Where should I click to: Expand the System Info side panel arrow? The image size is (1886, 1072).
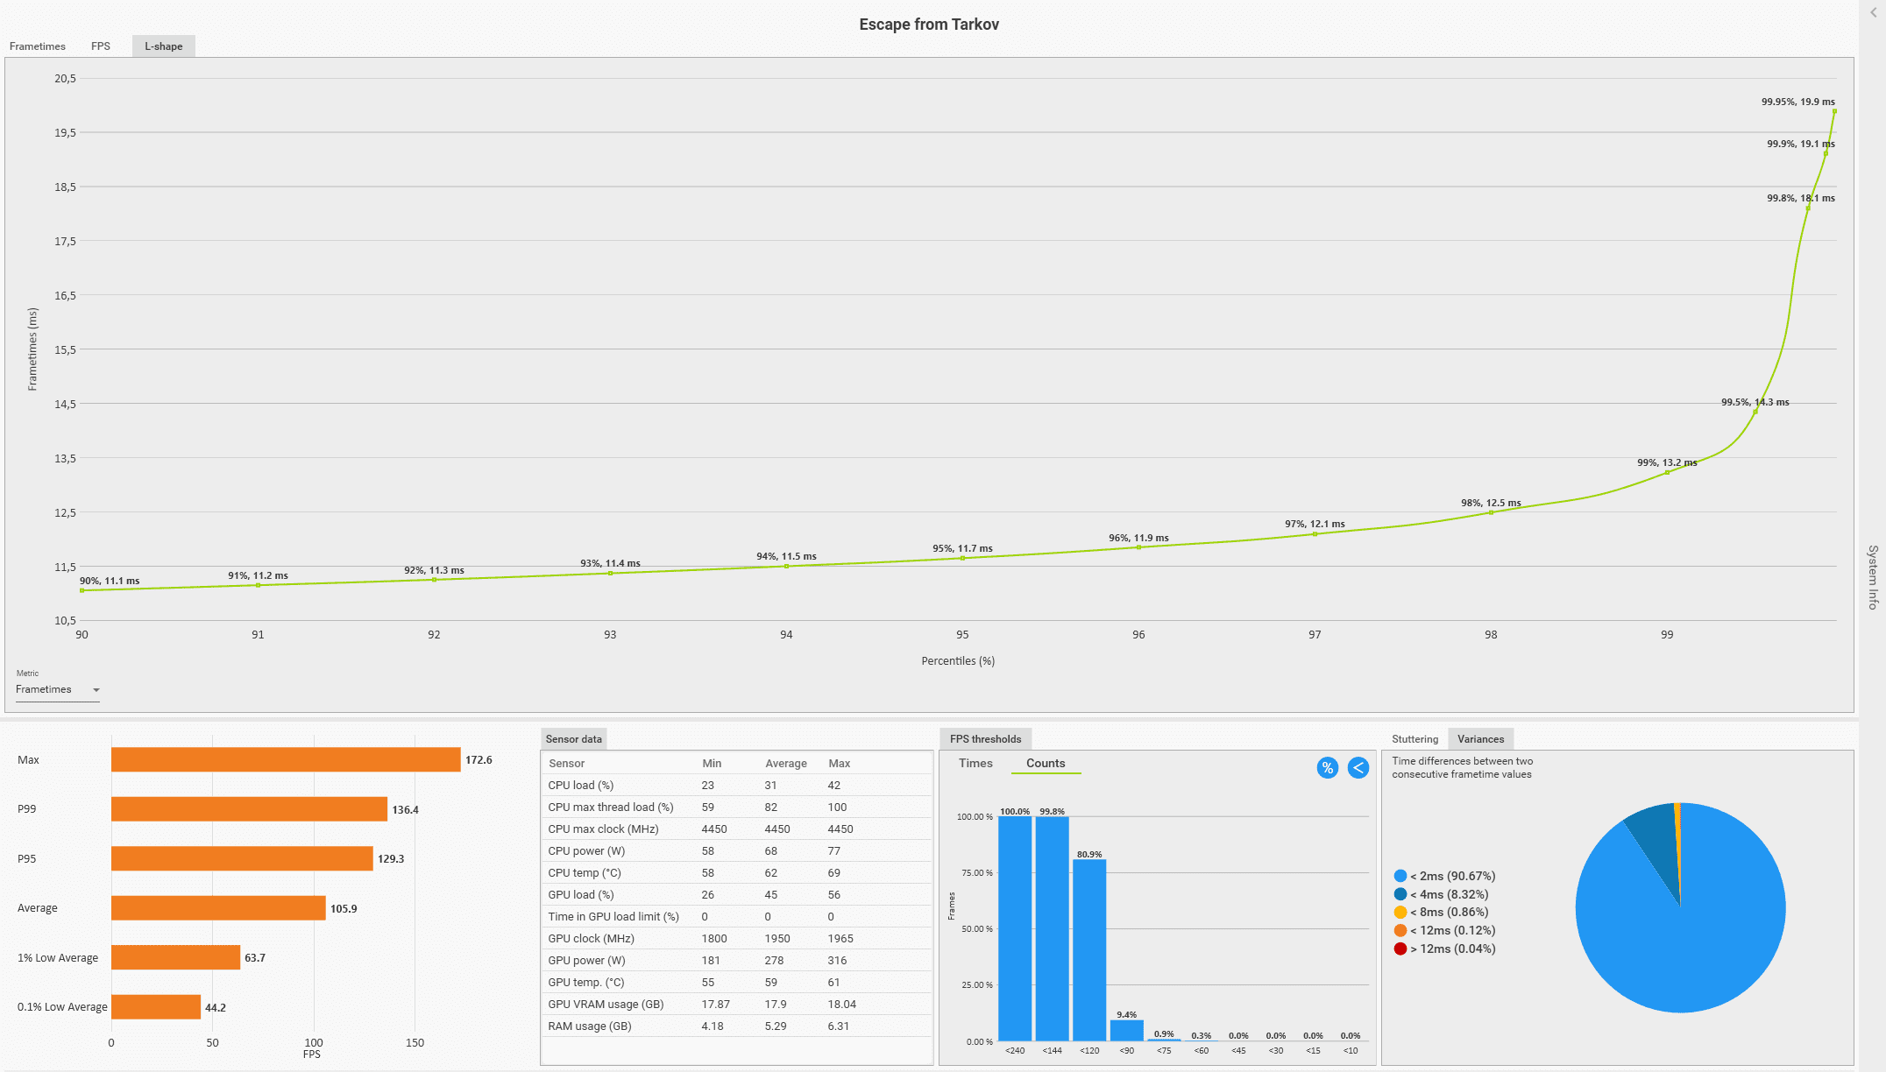(x=1874, y=12)
